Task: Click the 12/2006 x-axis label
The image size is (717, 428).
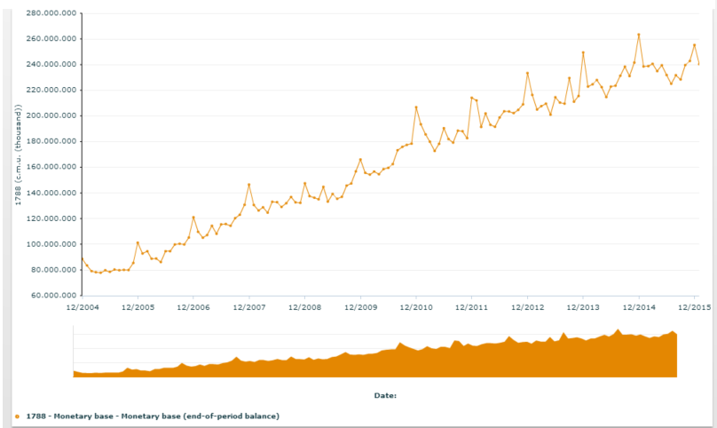Action: click(x=193, y=307)
